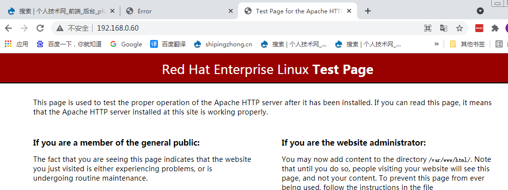Reload the current page
This screenshot has height=190, width=508.
(40, 28)
